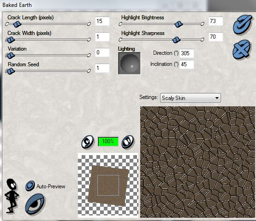This screenshot has height=221, width=256.
Task: Open the Settings dropdown showing Scaly Skin
Action: pyautogui.click(x=191, y=98)
